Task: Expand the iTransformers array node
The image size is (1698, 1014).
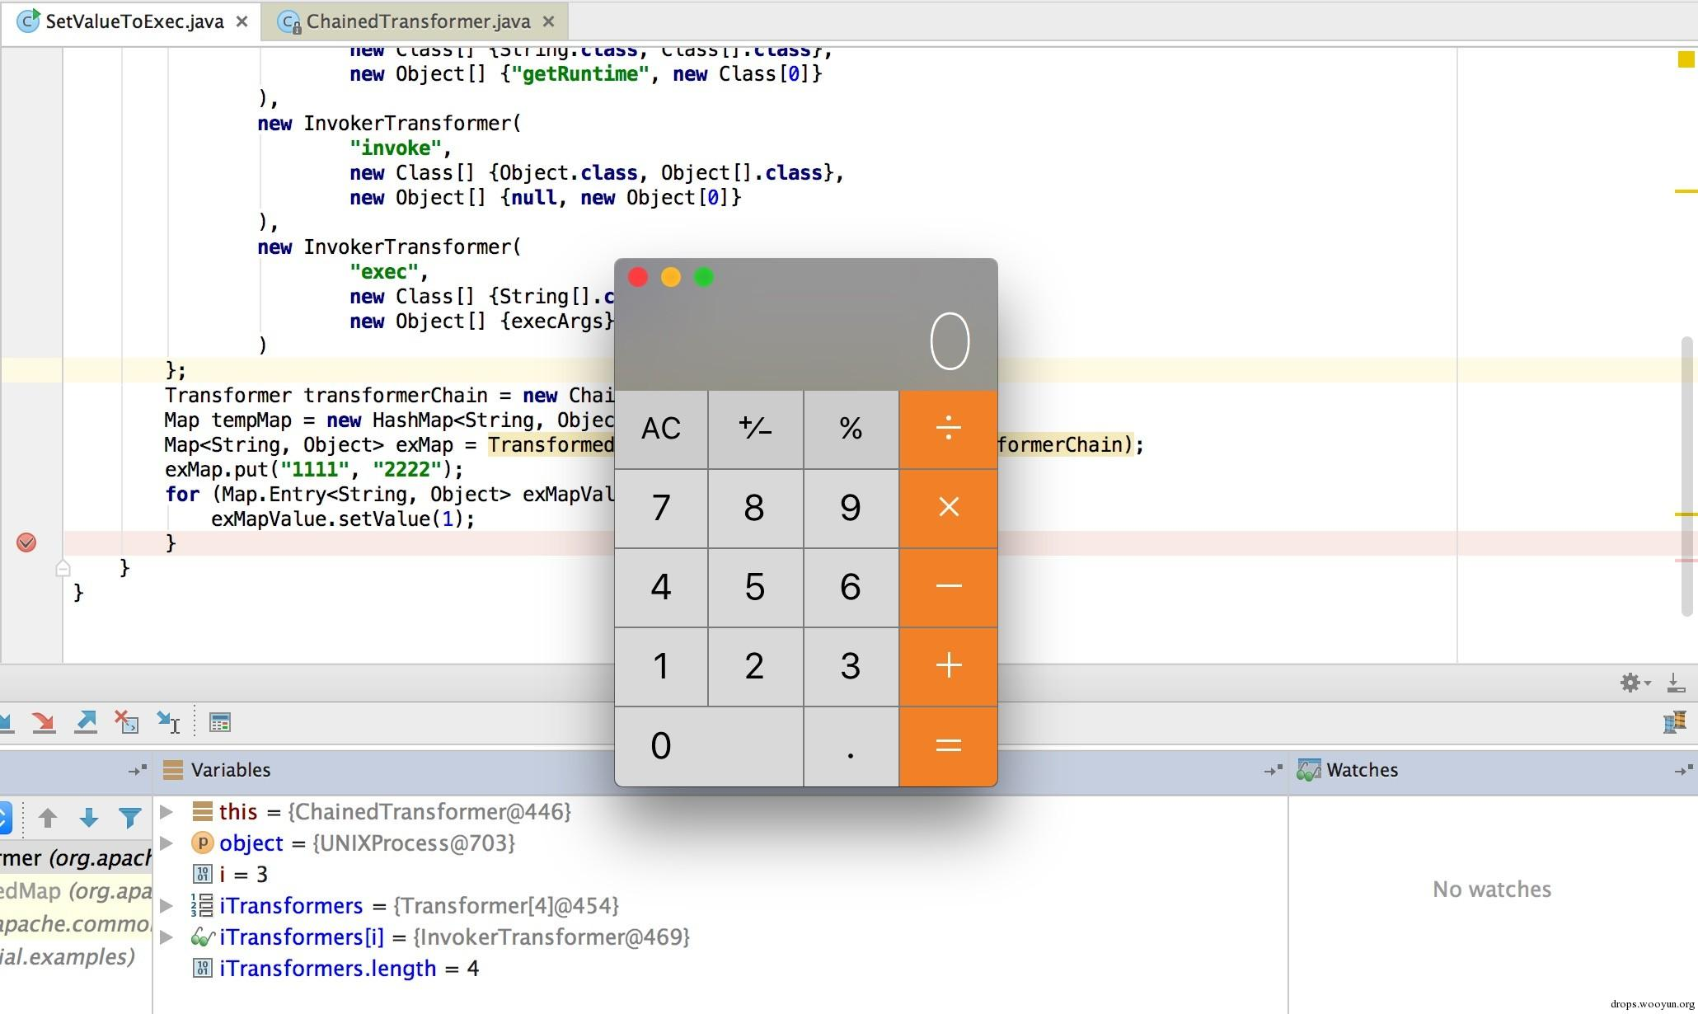Action: click(x=167, y=906)
